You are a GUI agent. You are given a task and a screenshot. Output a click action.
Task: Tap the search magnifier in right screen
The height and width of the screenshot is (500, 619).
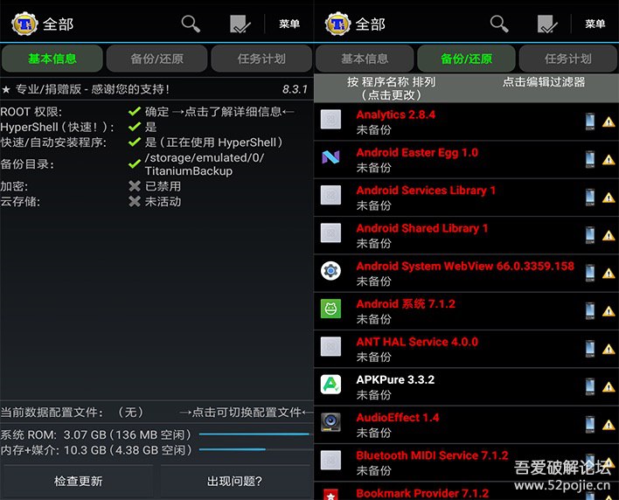[499, 24]
